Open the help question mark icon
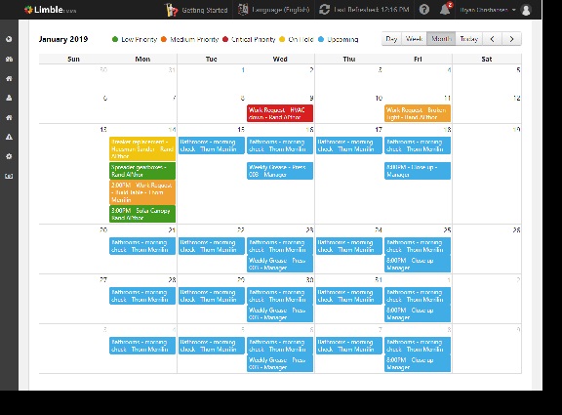 (424, 10)
